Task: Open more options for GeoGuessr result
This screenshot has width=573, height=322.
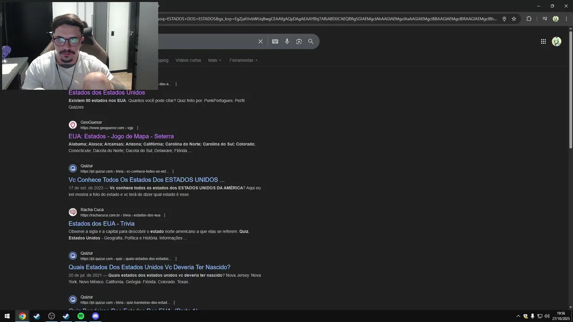Action: (x=137, y=128)
